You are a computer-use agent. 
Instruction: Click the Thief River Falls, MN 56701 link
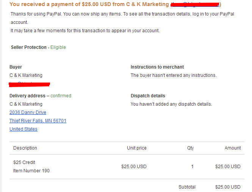[x=38, y=121]
